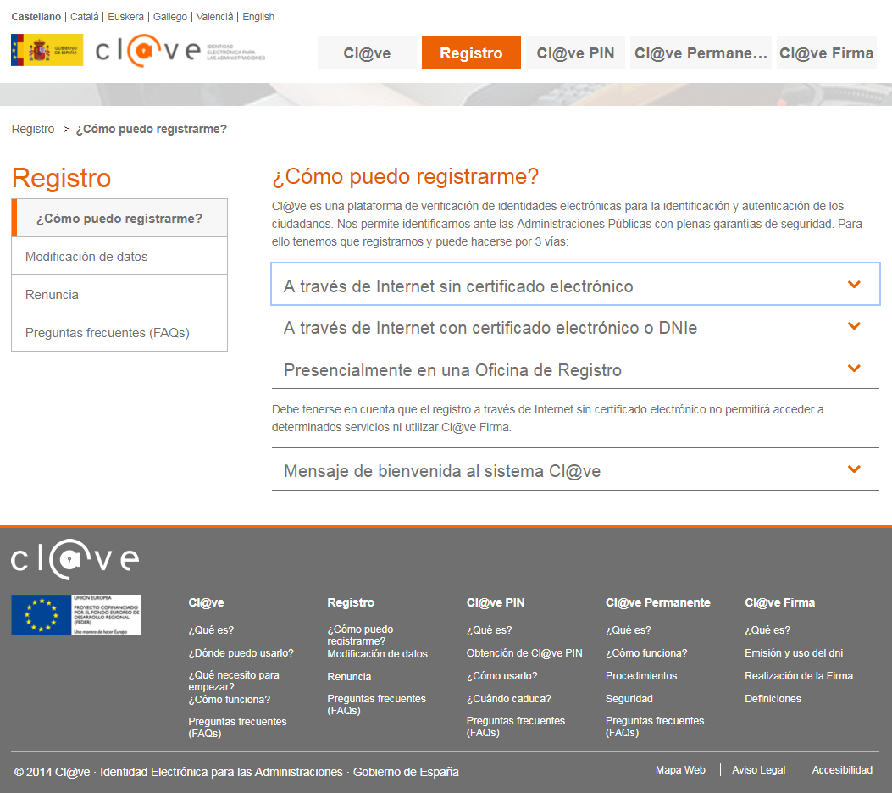Screen dimensions: 892x793
Task: Click the Cl@ve Permanente footer column heading
Action: point(657,602)
